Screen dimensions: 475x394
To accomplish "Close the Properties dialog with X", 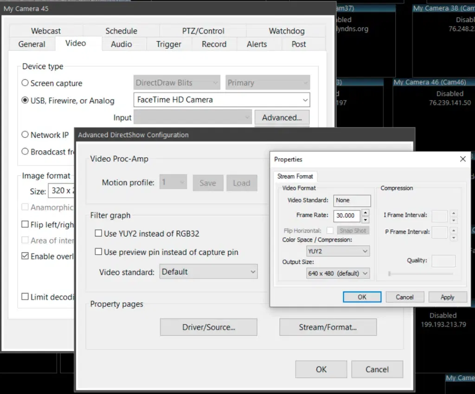I will pyautogui.click(x=462, y=159).
